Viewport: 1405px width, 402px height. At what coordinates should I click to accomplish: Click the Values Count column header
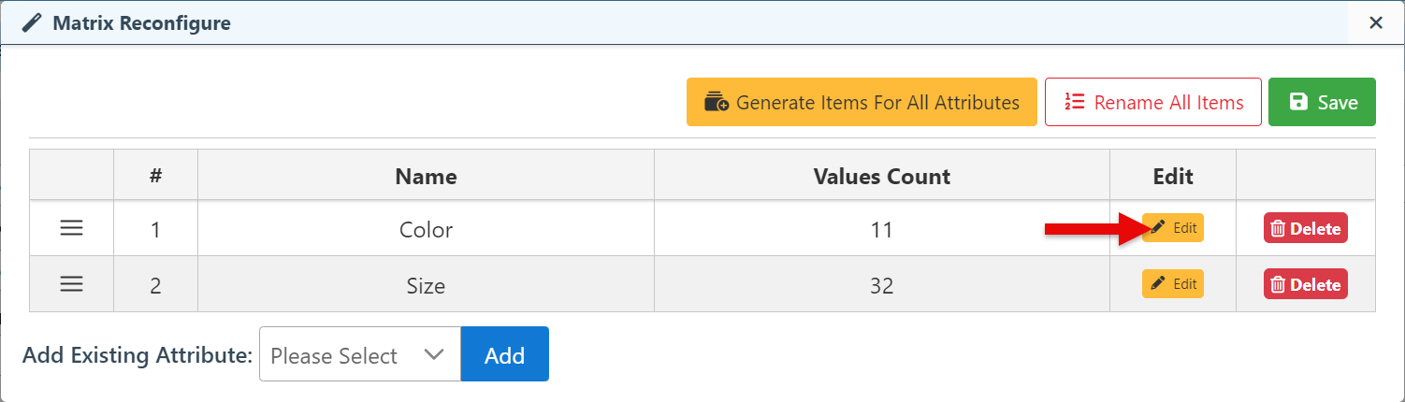(881, 176)
